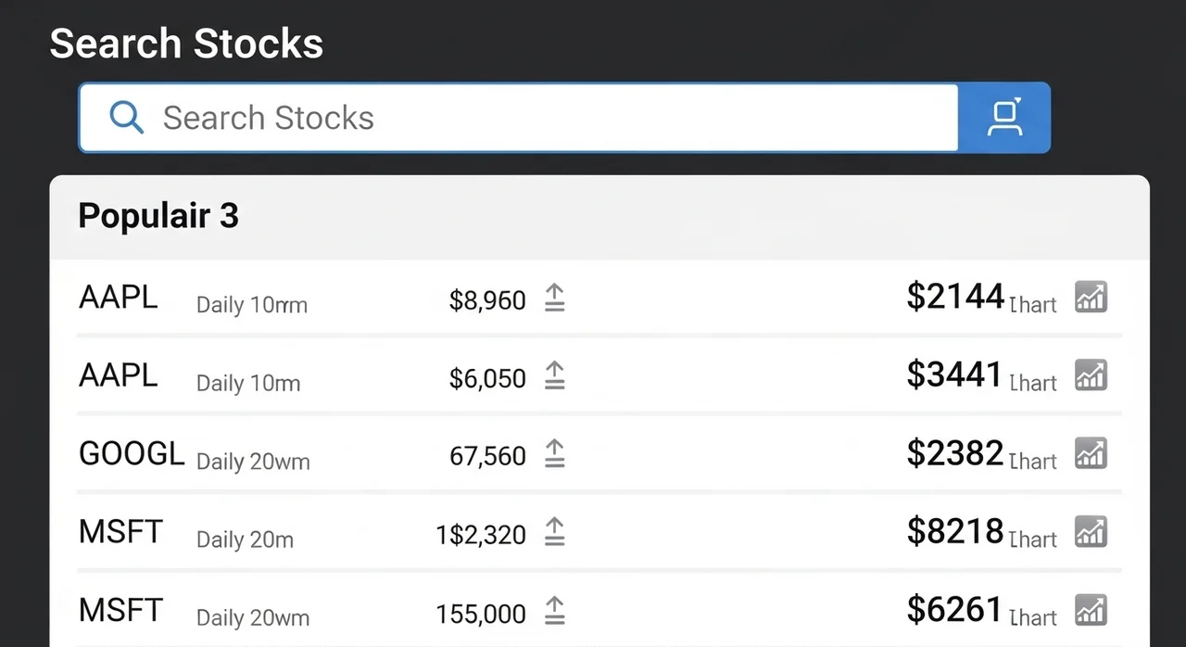
Task: Open the chart icon for GOOGL
Action: tap(1091, 454)
